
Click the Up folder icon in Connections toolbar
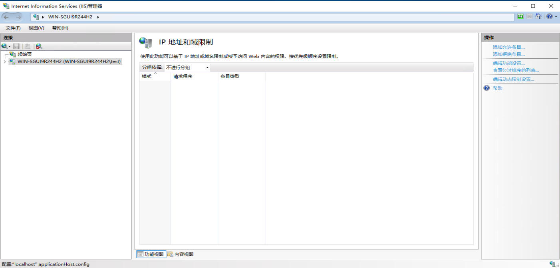[x=27, y=46]
